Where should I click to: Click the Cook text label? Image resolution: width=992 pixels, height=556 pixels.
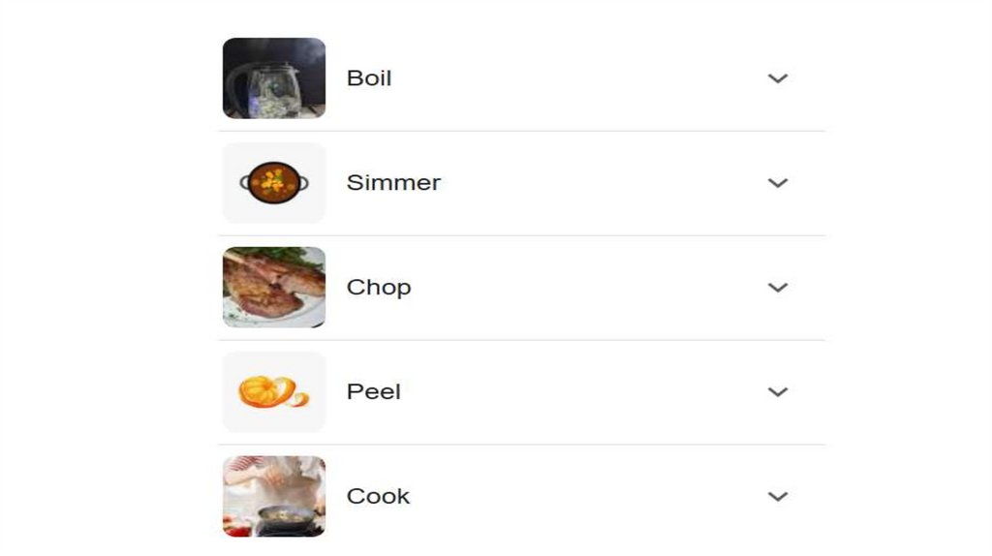[x=379, y=497]
